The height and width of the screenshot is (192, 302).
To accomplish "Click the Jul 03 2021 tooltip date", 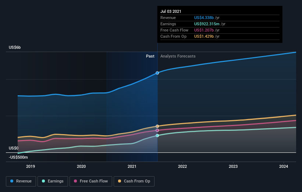I will (171, 11).
